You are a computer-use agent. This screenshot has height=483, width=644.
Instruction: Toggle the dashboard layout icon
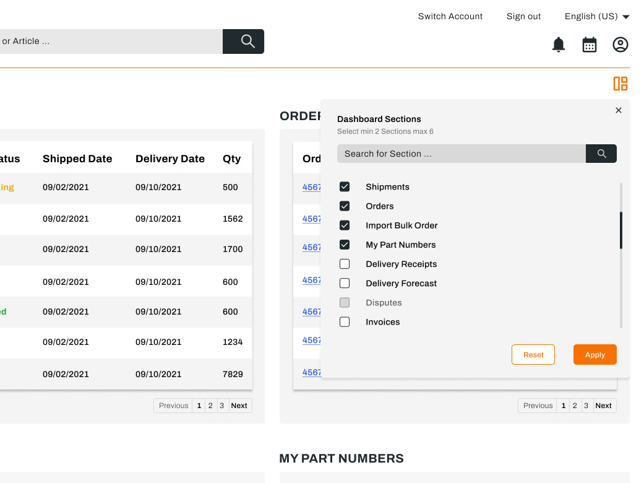pyautogui.click(x=620, y=84)
